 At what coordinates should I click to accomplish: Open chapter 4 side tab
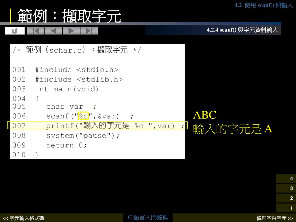tap(286, 178)
